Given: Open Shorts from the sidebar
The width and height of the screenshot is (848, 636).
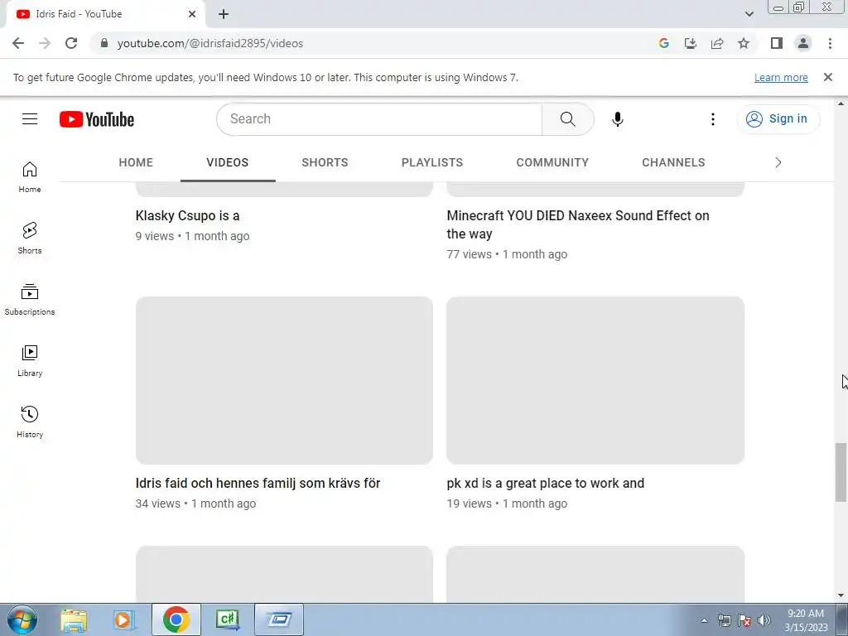Looking at the screenshot, I should 30,238.
